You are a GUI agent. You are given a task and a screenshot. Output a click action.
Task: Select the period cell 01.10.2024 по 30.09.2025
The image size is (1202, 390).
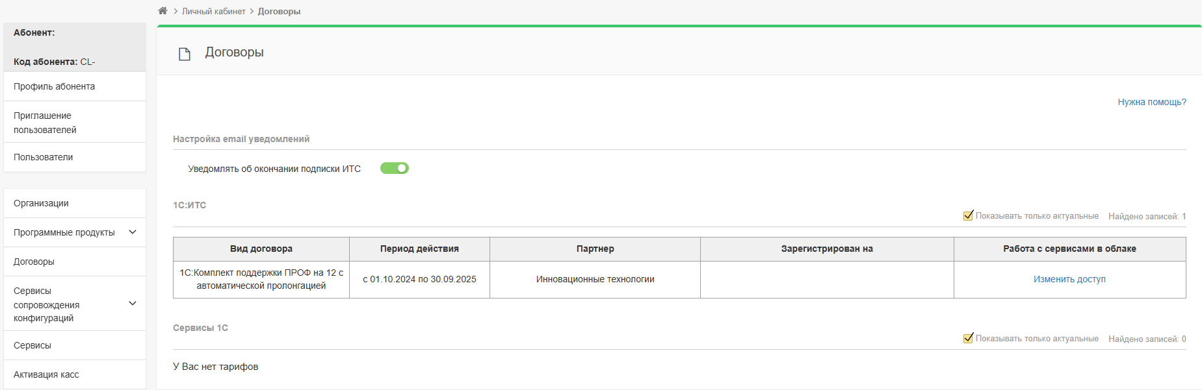pos(419,279)
